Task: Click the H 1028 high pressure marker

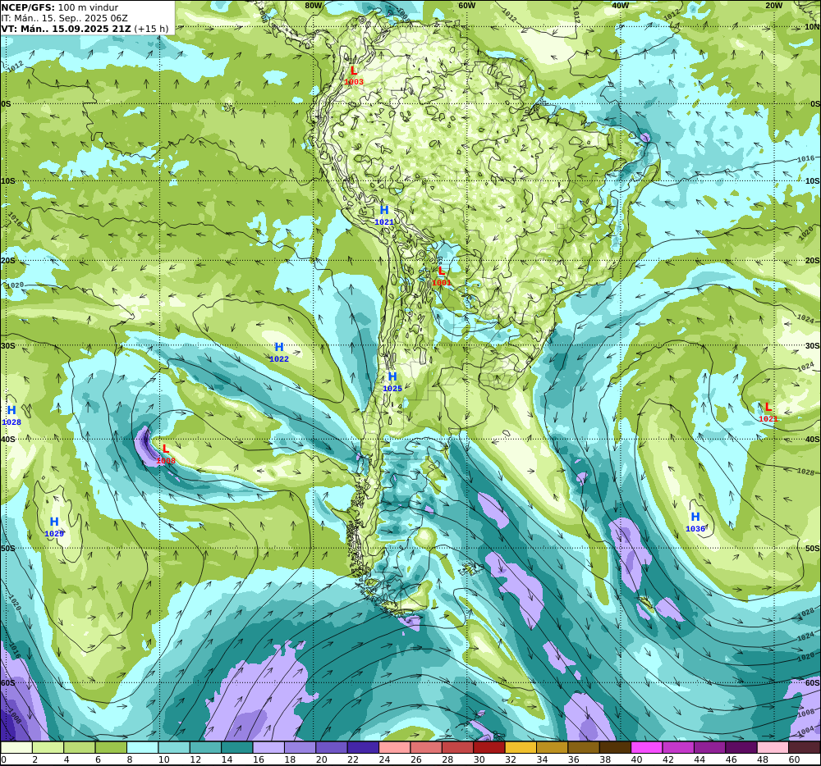Action: coord(11,416)
